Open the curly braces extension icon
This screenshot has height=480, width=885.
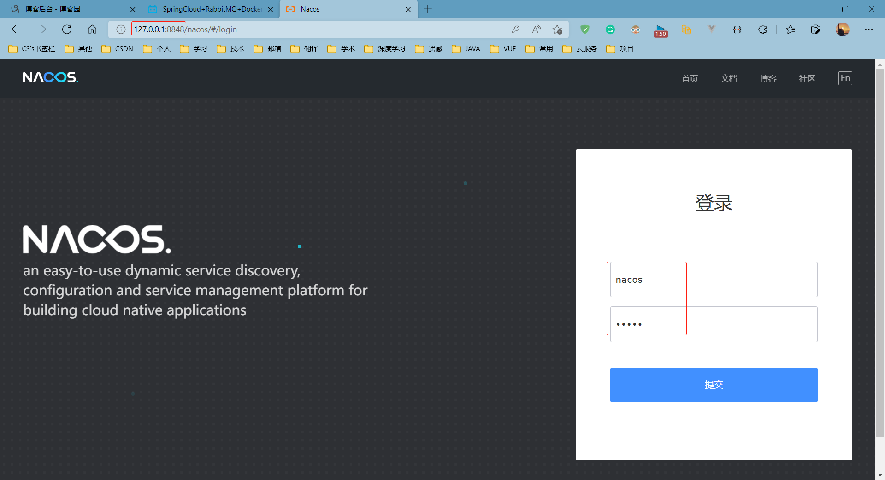click(x=737, y=29)
